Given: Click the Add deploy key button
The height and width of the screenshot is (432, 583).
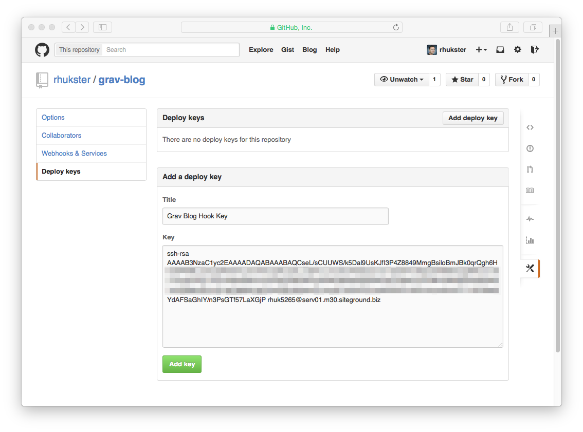Looking at the screenshot, I should (473, 118).
